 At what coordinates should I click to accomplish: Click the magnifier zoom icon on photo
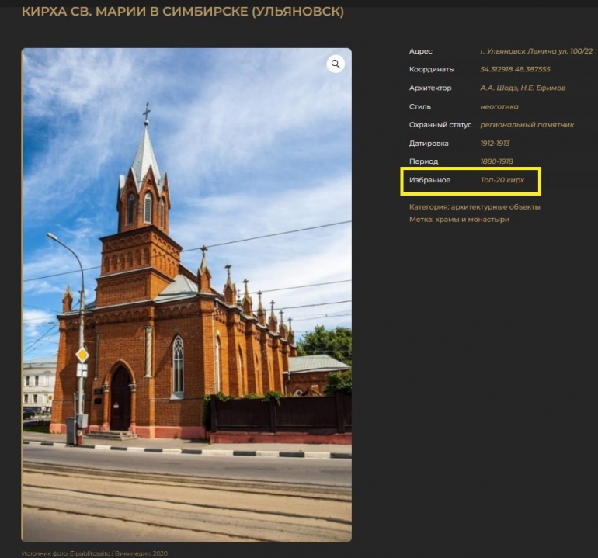tap(336, 64)
